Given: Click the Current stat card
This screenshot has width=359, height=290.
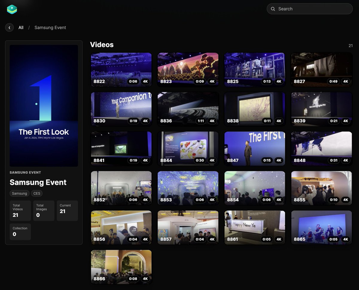Looking at the screenshot, I should [x=67, y=211].
